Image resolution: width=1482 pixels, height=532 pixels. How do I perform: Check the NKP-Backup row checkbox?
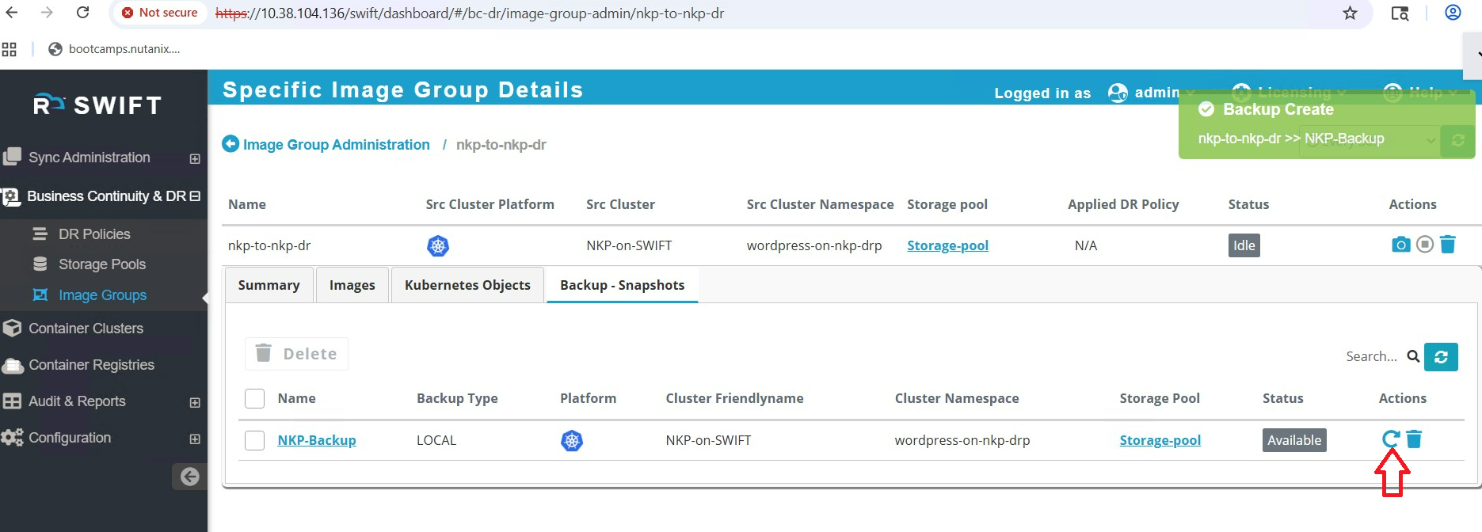[x=254, y=440]
